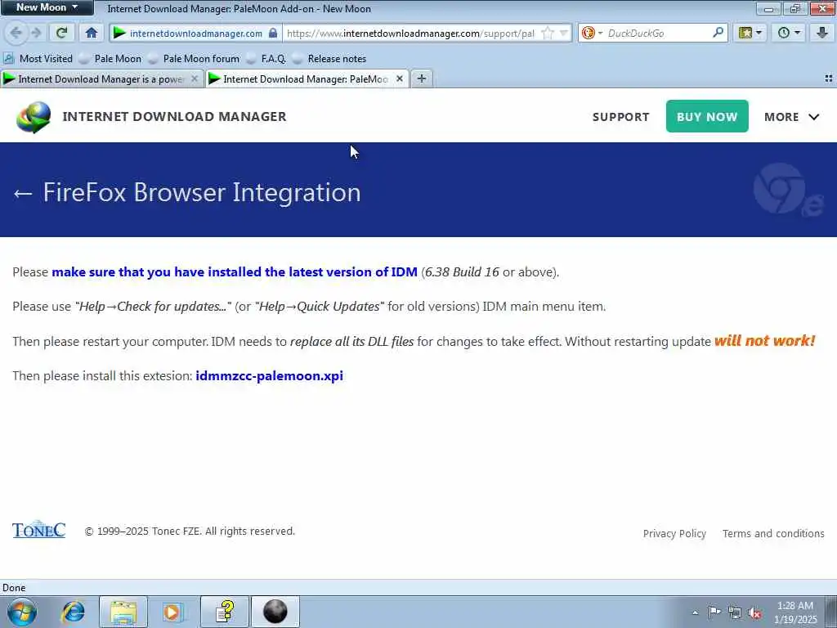Open the Windows Start menu
Image resolution: width=837 pixels, height=628 pixels.
pos(22,612)
